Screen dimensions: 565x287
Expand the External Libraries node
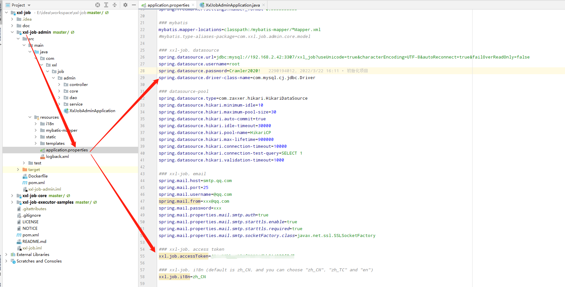(7, 255)
